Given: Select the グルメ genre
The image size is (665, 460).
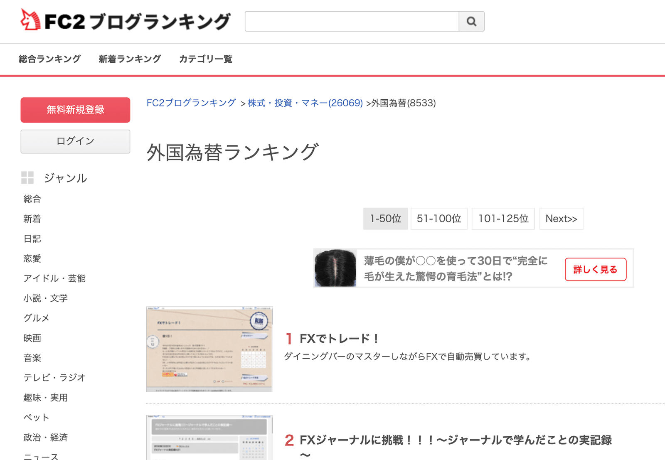Looking at the screenshot, I should (37, 318).
